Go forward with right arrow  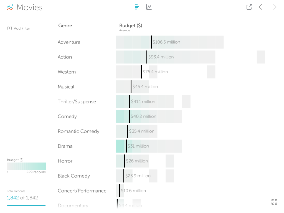click(x=274, y=7)
